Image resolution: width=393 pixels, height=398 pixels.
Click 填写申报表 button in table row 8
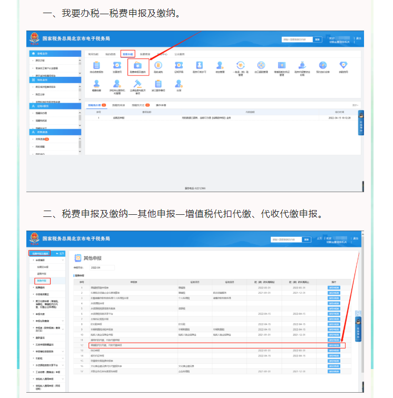click(x=334, y=324)
